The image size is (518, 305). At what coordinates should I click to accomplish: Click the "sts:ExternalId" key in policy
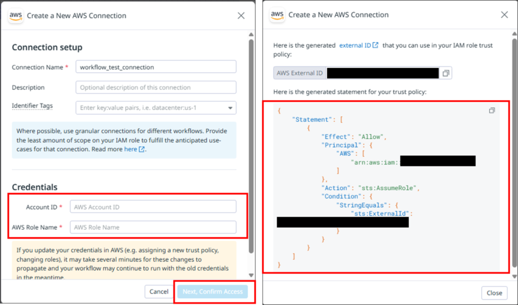click(380, 213)
